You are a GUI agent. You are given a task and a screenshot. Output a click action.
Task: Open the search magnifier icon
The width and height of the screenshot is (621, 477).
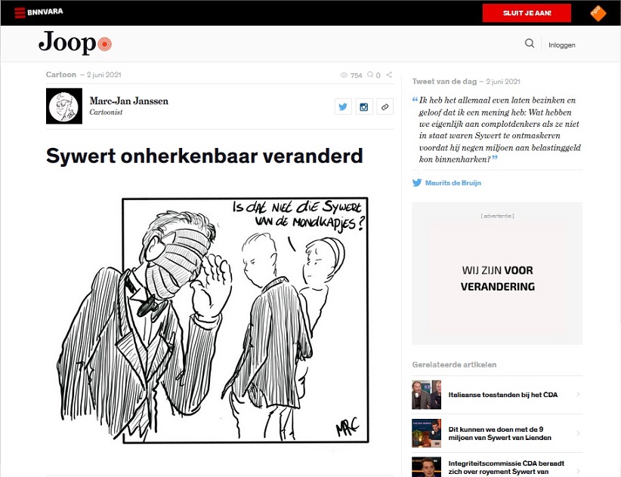(x=530, y=43)
